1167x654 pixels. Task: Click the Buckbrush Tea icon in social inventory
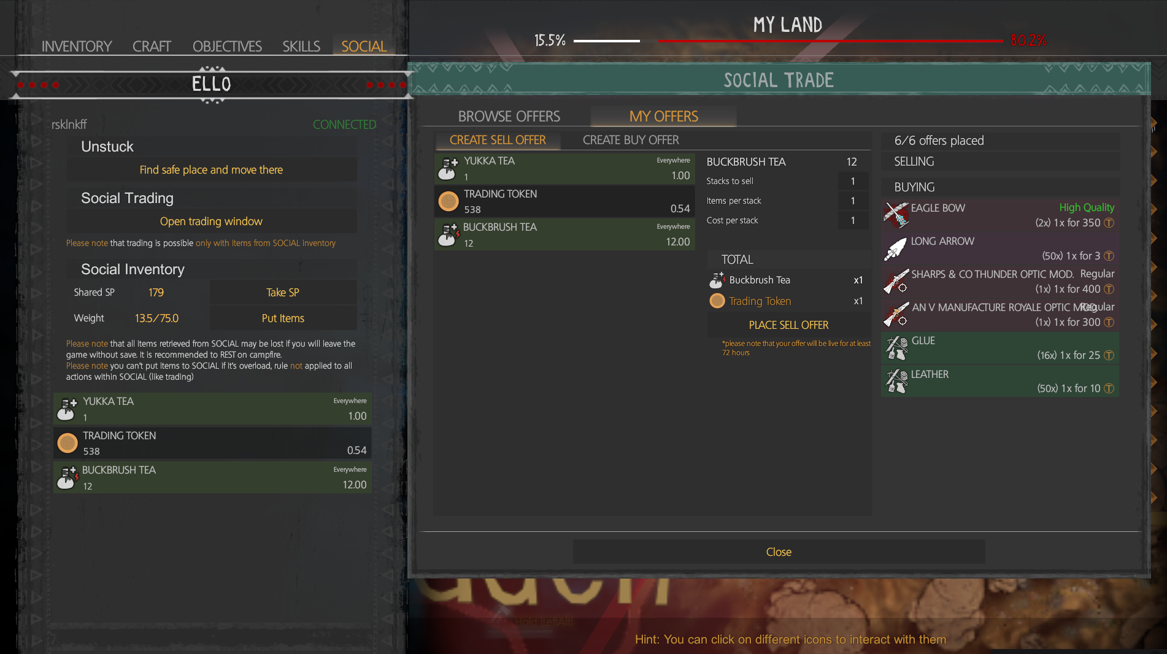67,477
